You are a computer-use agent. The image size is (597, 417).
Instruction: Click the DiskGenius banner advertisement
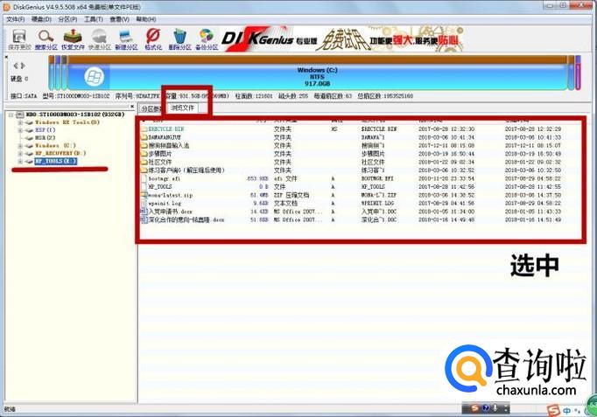(x=342, y=39)
